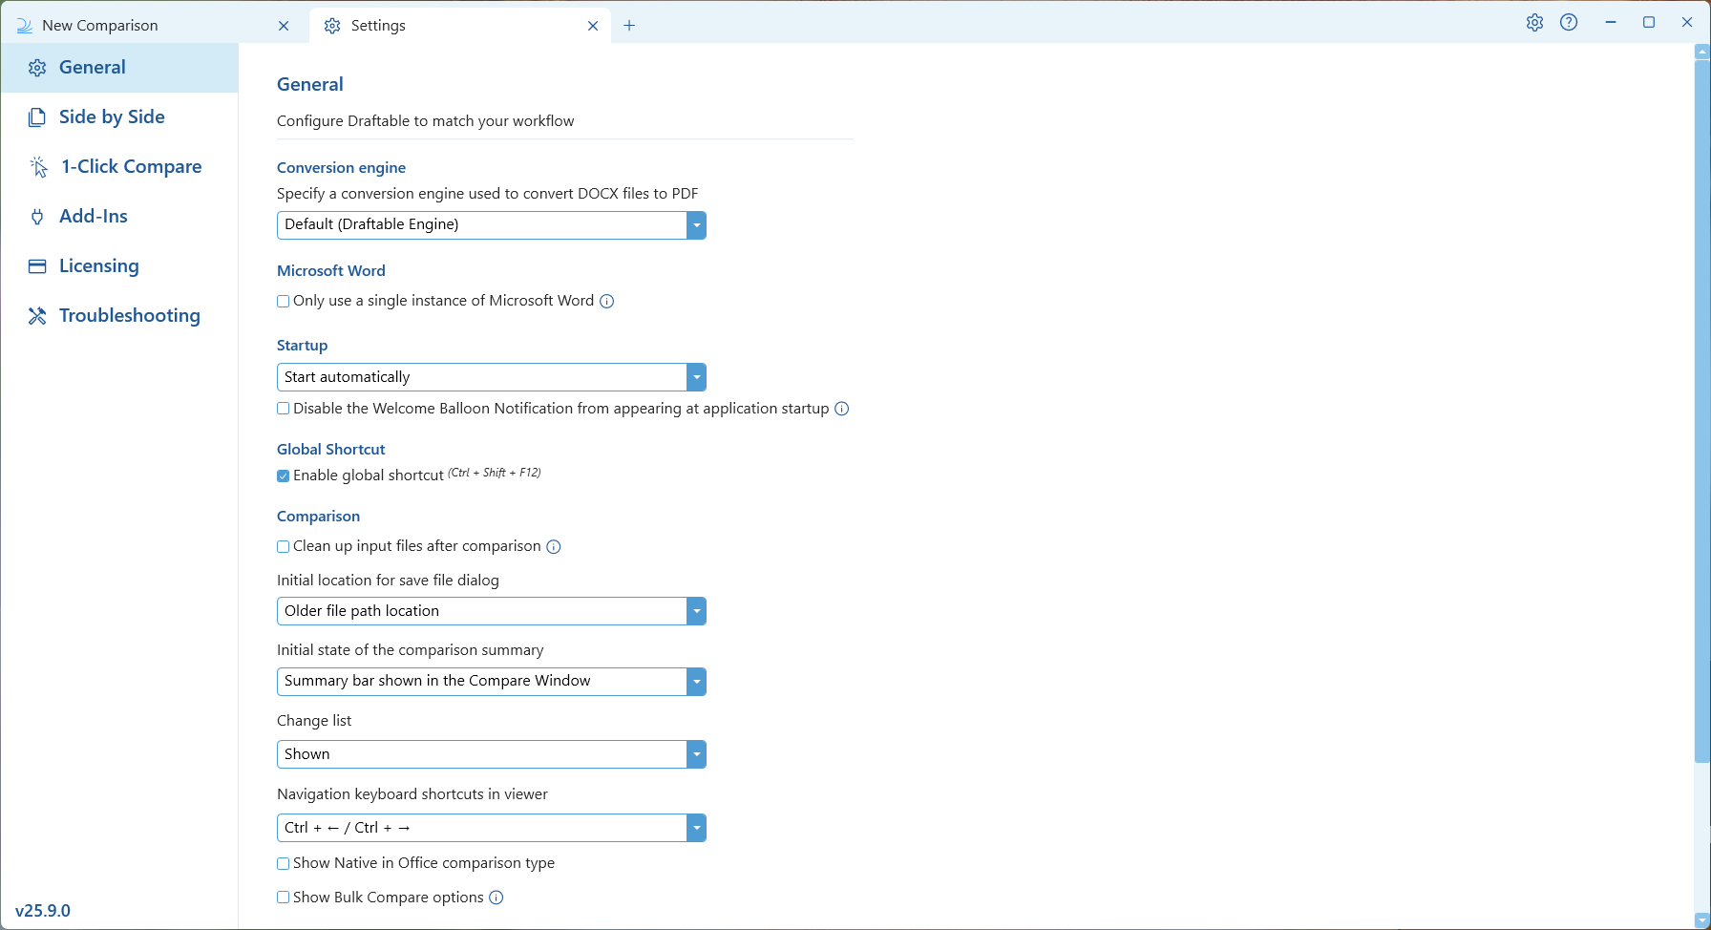
Task: Close the New Comparison tab
Action: click(x=284, y=26)
